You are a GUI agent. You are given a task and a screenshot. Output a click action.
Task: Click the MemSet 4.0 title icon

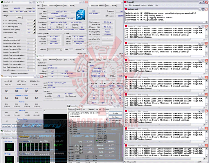(x=2, y=2)
